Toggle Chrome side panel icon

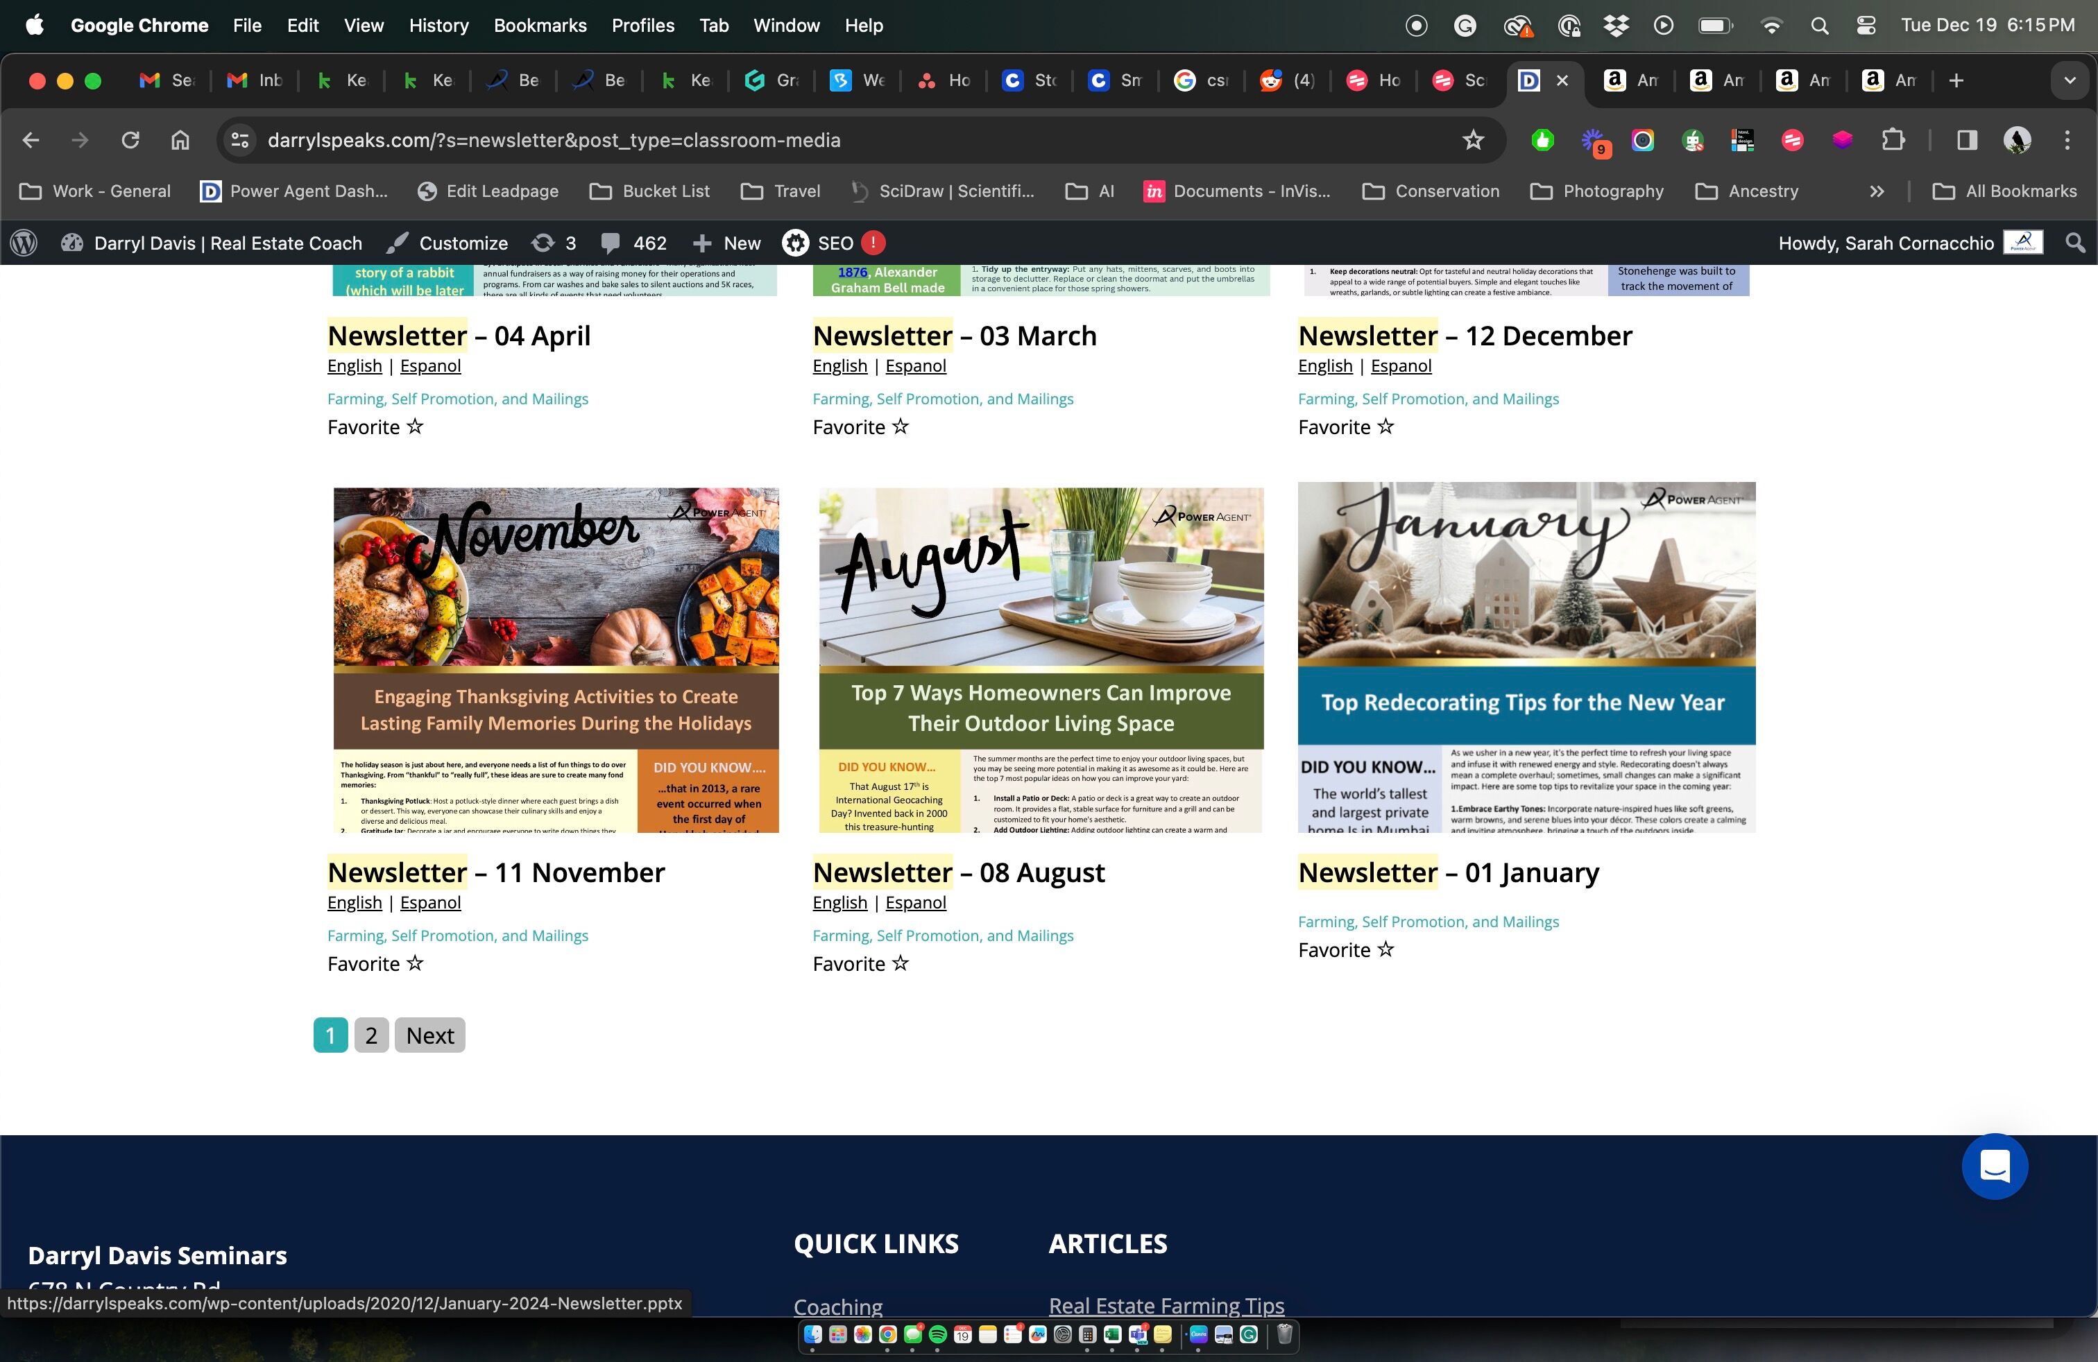click(x=1967, y=140)
